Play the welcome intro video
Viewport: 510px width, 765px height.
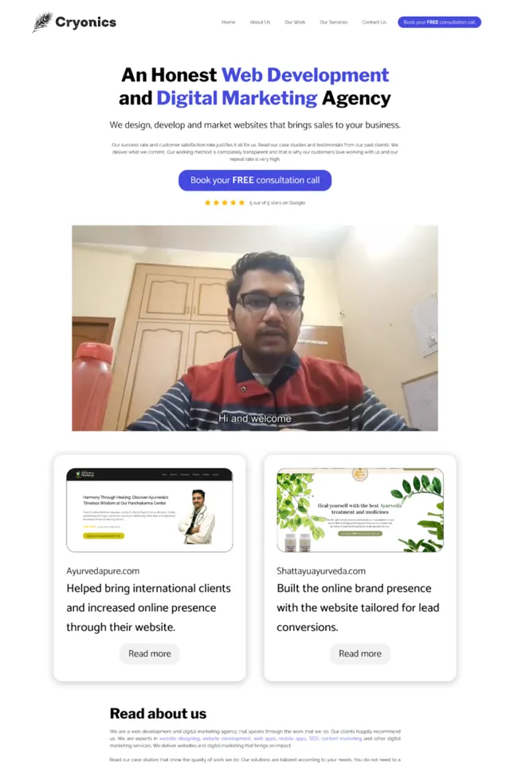pos(255,328)
